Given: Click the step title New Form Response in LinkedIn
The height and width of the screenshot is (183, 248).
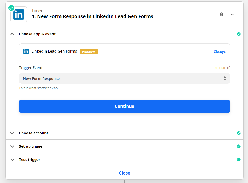Looking at the screenshot, I should pos(92,16).
